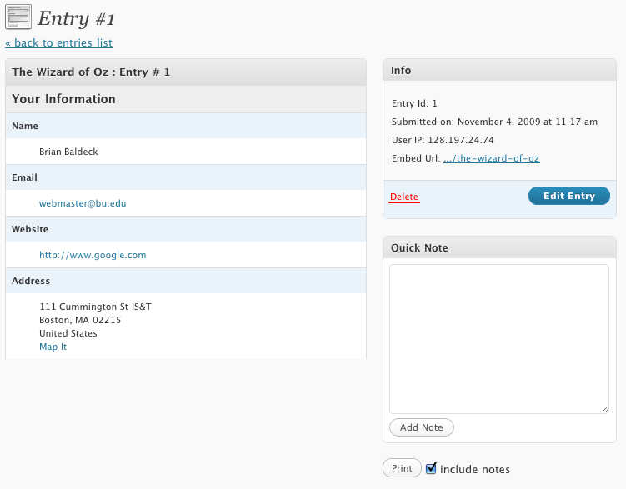Click the Edit Entry button

[x=569, y=196]
